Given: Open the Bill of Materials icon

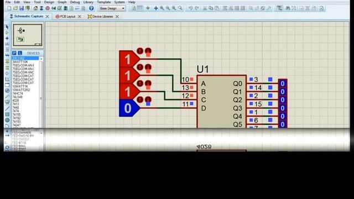Looking at the screenshot, I should tap(71, 8).
